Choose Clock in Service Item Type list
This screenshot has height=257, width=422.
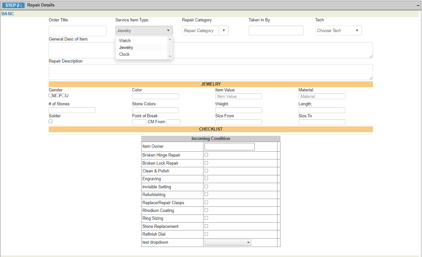pos(124,54)
